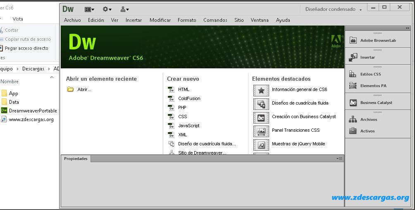
Task: Open the Insertar menu
Action: click(x=134, y=20)
